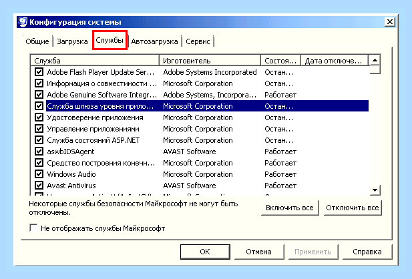412x279 pixels.
Task: Click the Отключить все button
Action: click(353, 208)
